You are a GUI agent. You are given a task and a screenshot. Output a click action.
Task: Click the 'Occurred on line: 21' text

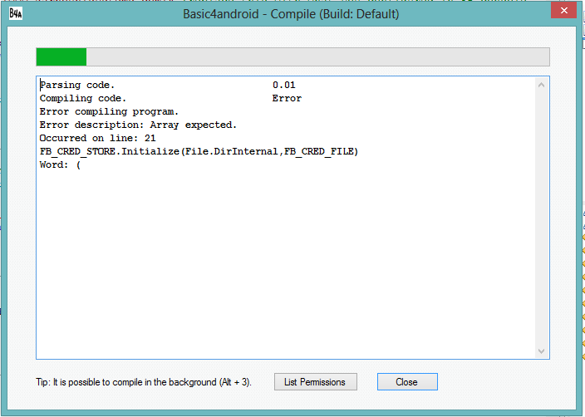(97, 139)
